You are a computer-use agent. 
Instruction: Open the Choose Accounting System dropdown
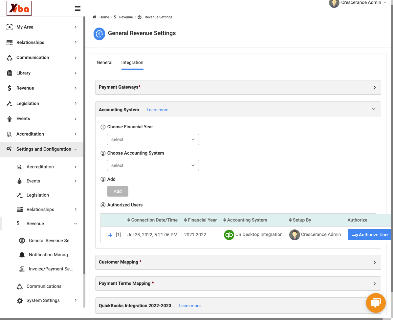pyautogui.click(x=153, y=166)
